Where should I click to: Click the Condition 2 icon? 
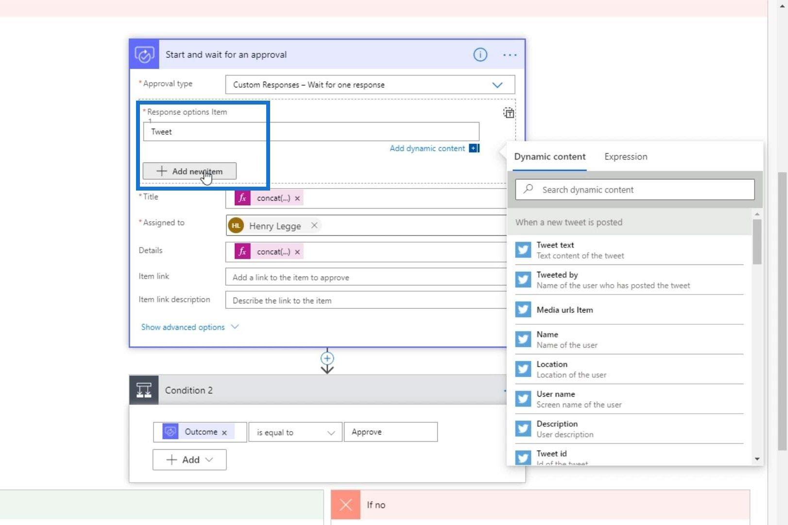[144, 390]
